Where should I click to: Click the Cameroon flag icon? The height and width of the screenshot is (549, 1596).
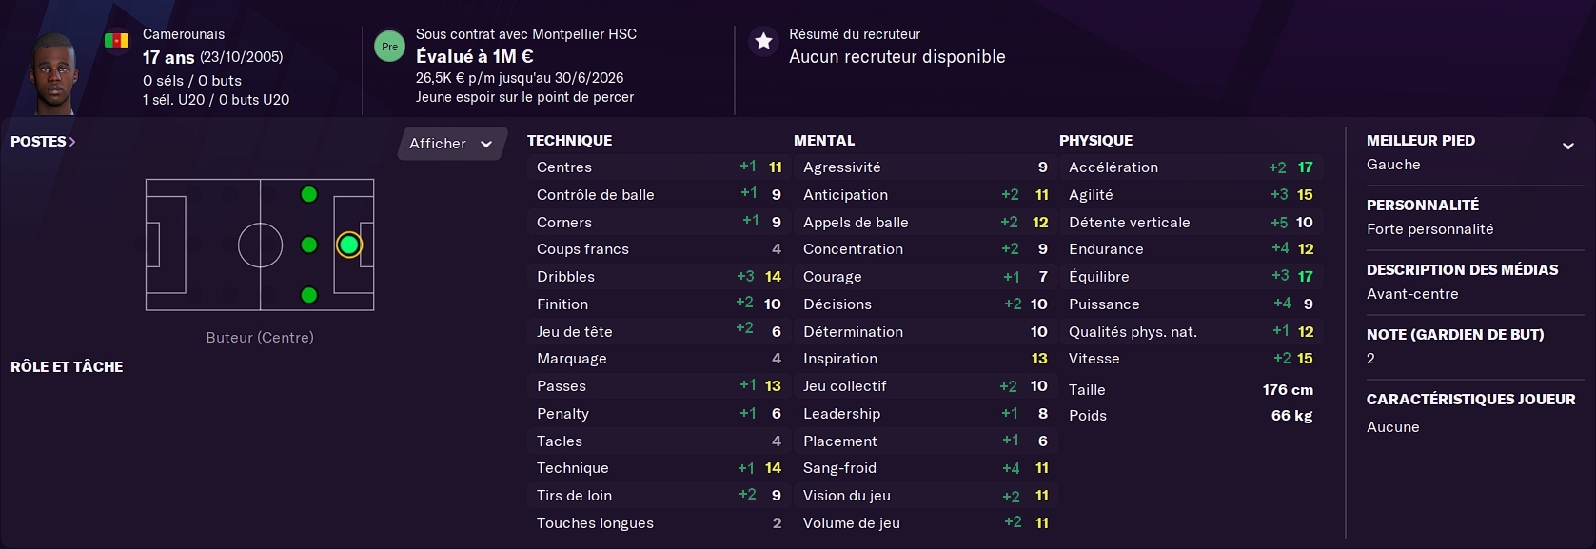point(116,41)
